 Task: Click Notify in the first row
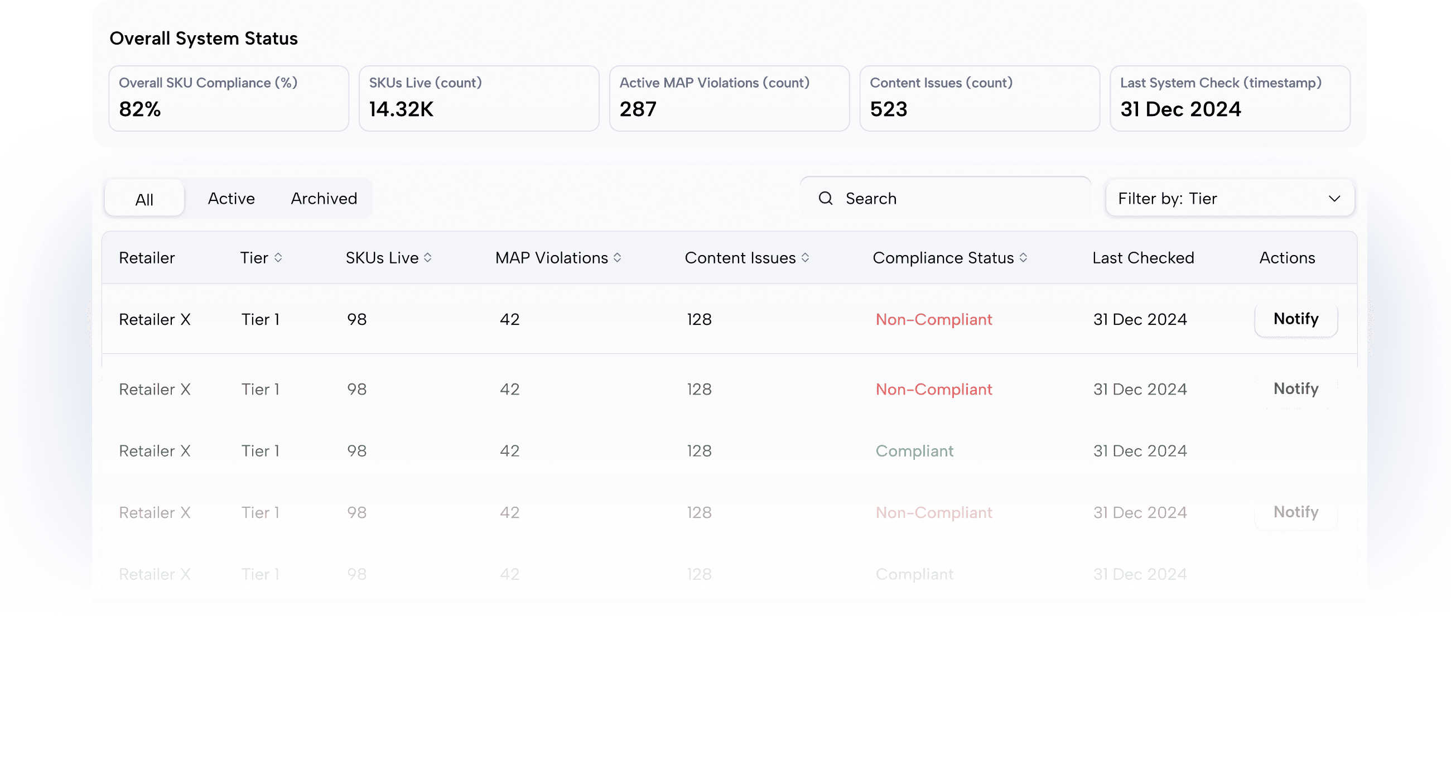pyautogui.click(x=1295, y=319)
